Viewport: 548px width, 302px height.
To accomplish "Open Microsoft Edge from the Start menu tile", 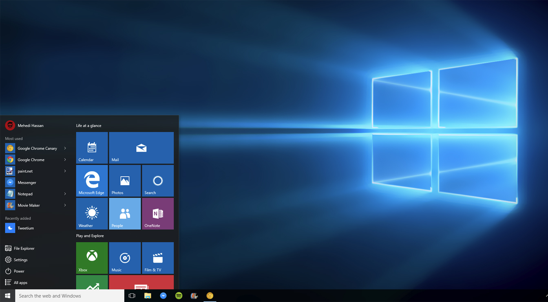I will [92, 180].
